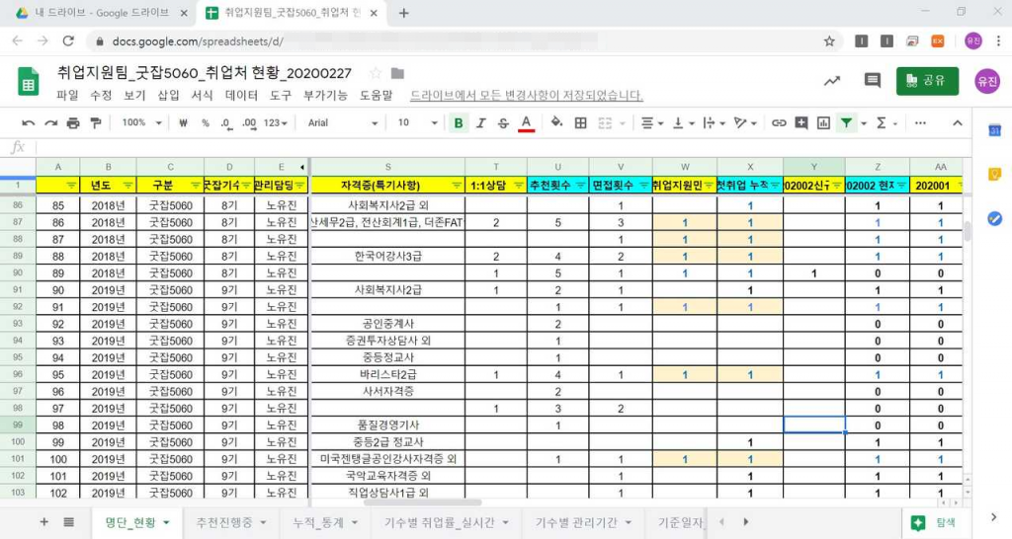Click the fill color bucket icon

[556, 123]
